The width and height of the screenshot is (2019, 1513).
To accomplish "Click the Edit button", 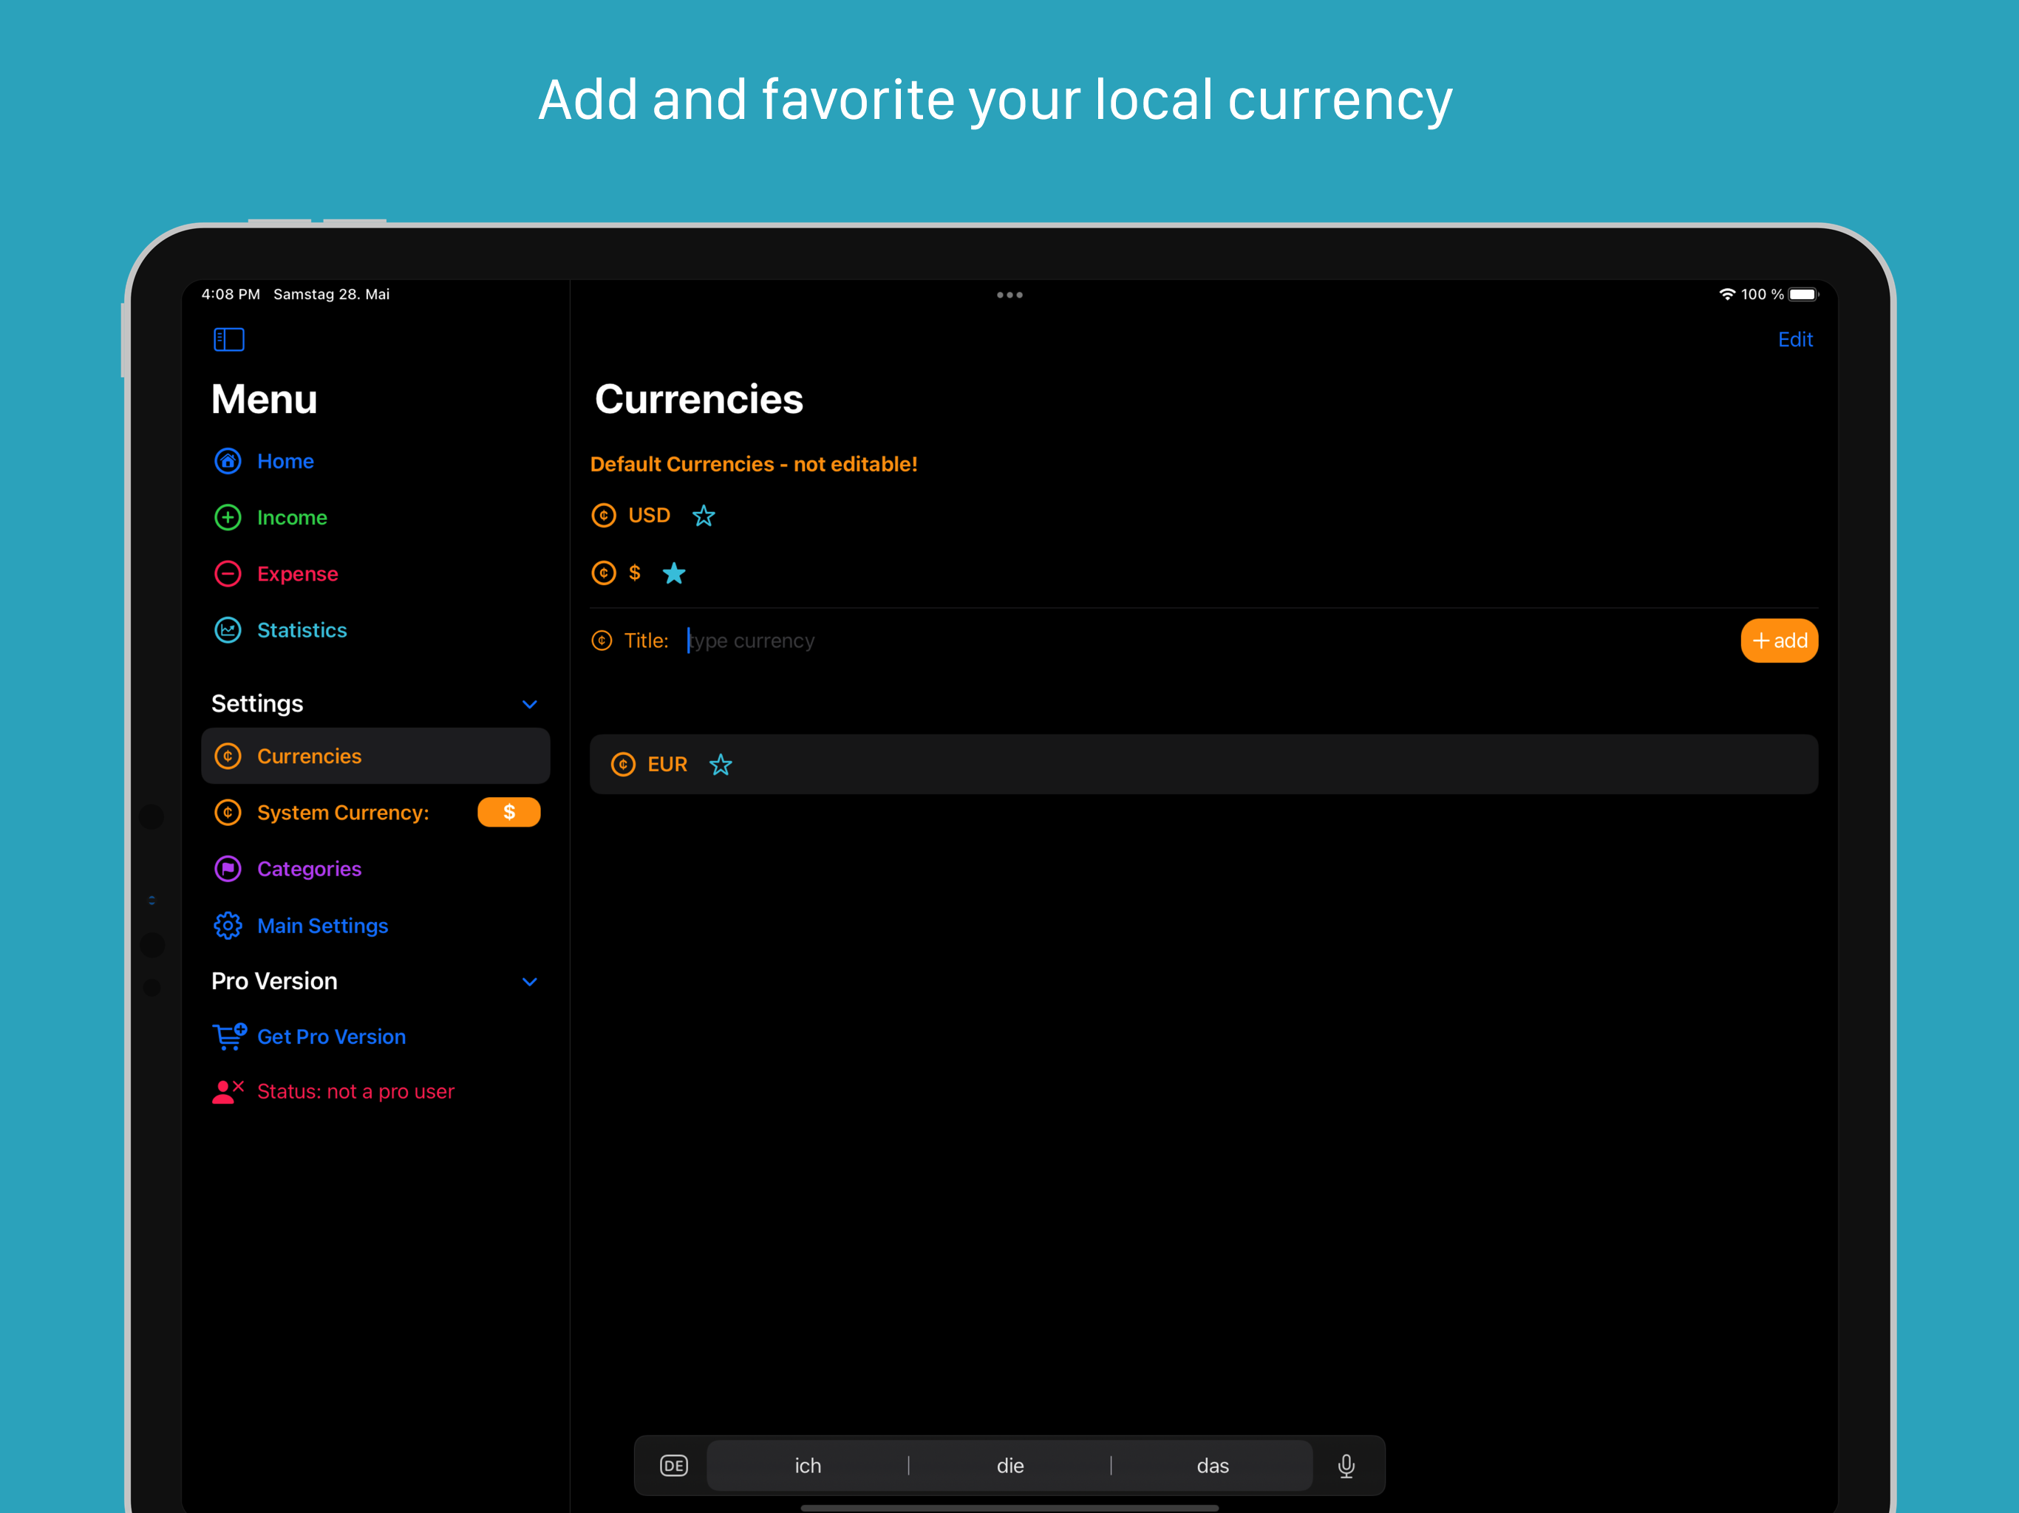I will coord(1795,340).
